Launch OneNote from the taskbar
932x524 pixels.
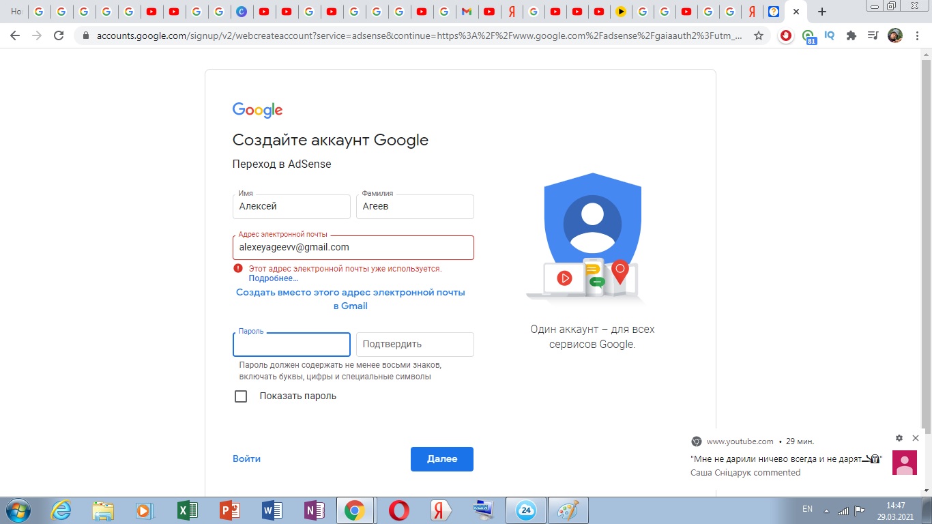(315, 510)
